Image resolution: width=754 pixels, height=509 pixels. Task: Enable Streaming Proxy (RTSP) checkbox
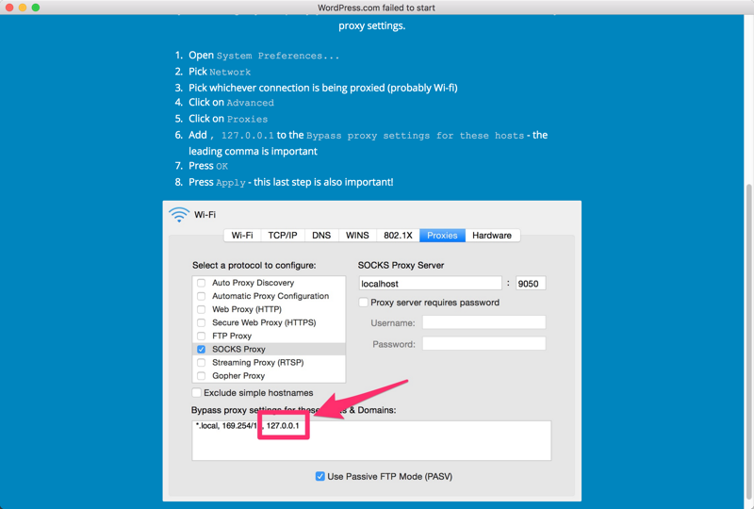pos(202,363)
